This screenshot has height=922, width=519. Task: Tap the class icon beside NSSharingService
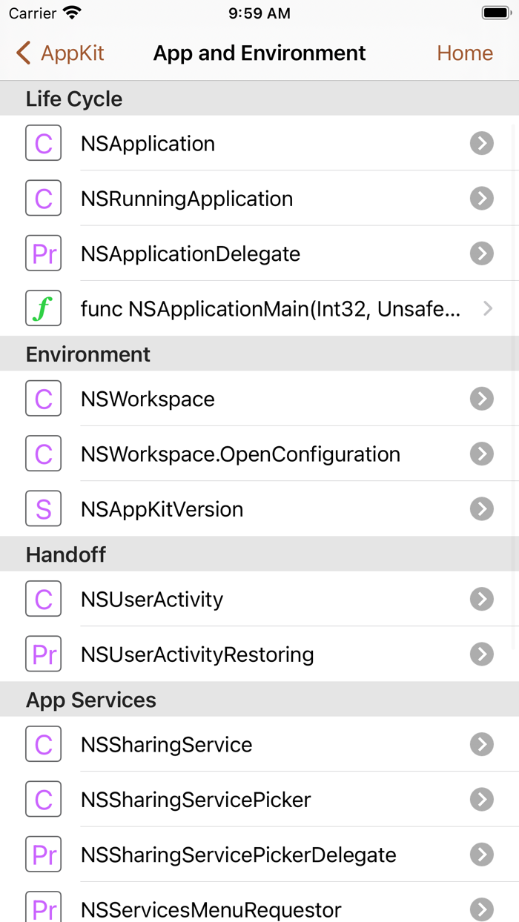43,744
